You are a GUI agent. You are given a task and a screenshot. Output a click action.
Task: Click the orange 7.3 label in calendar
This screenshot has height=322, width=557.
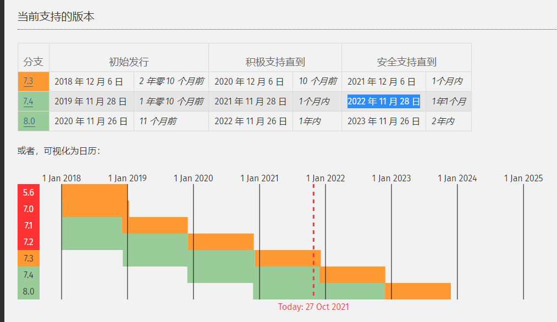[29, 258]
